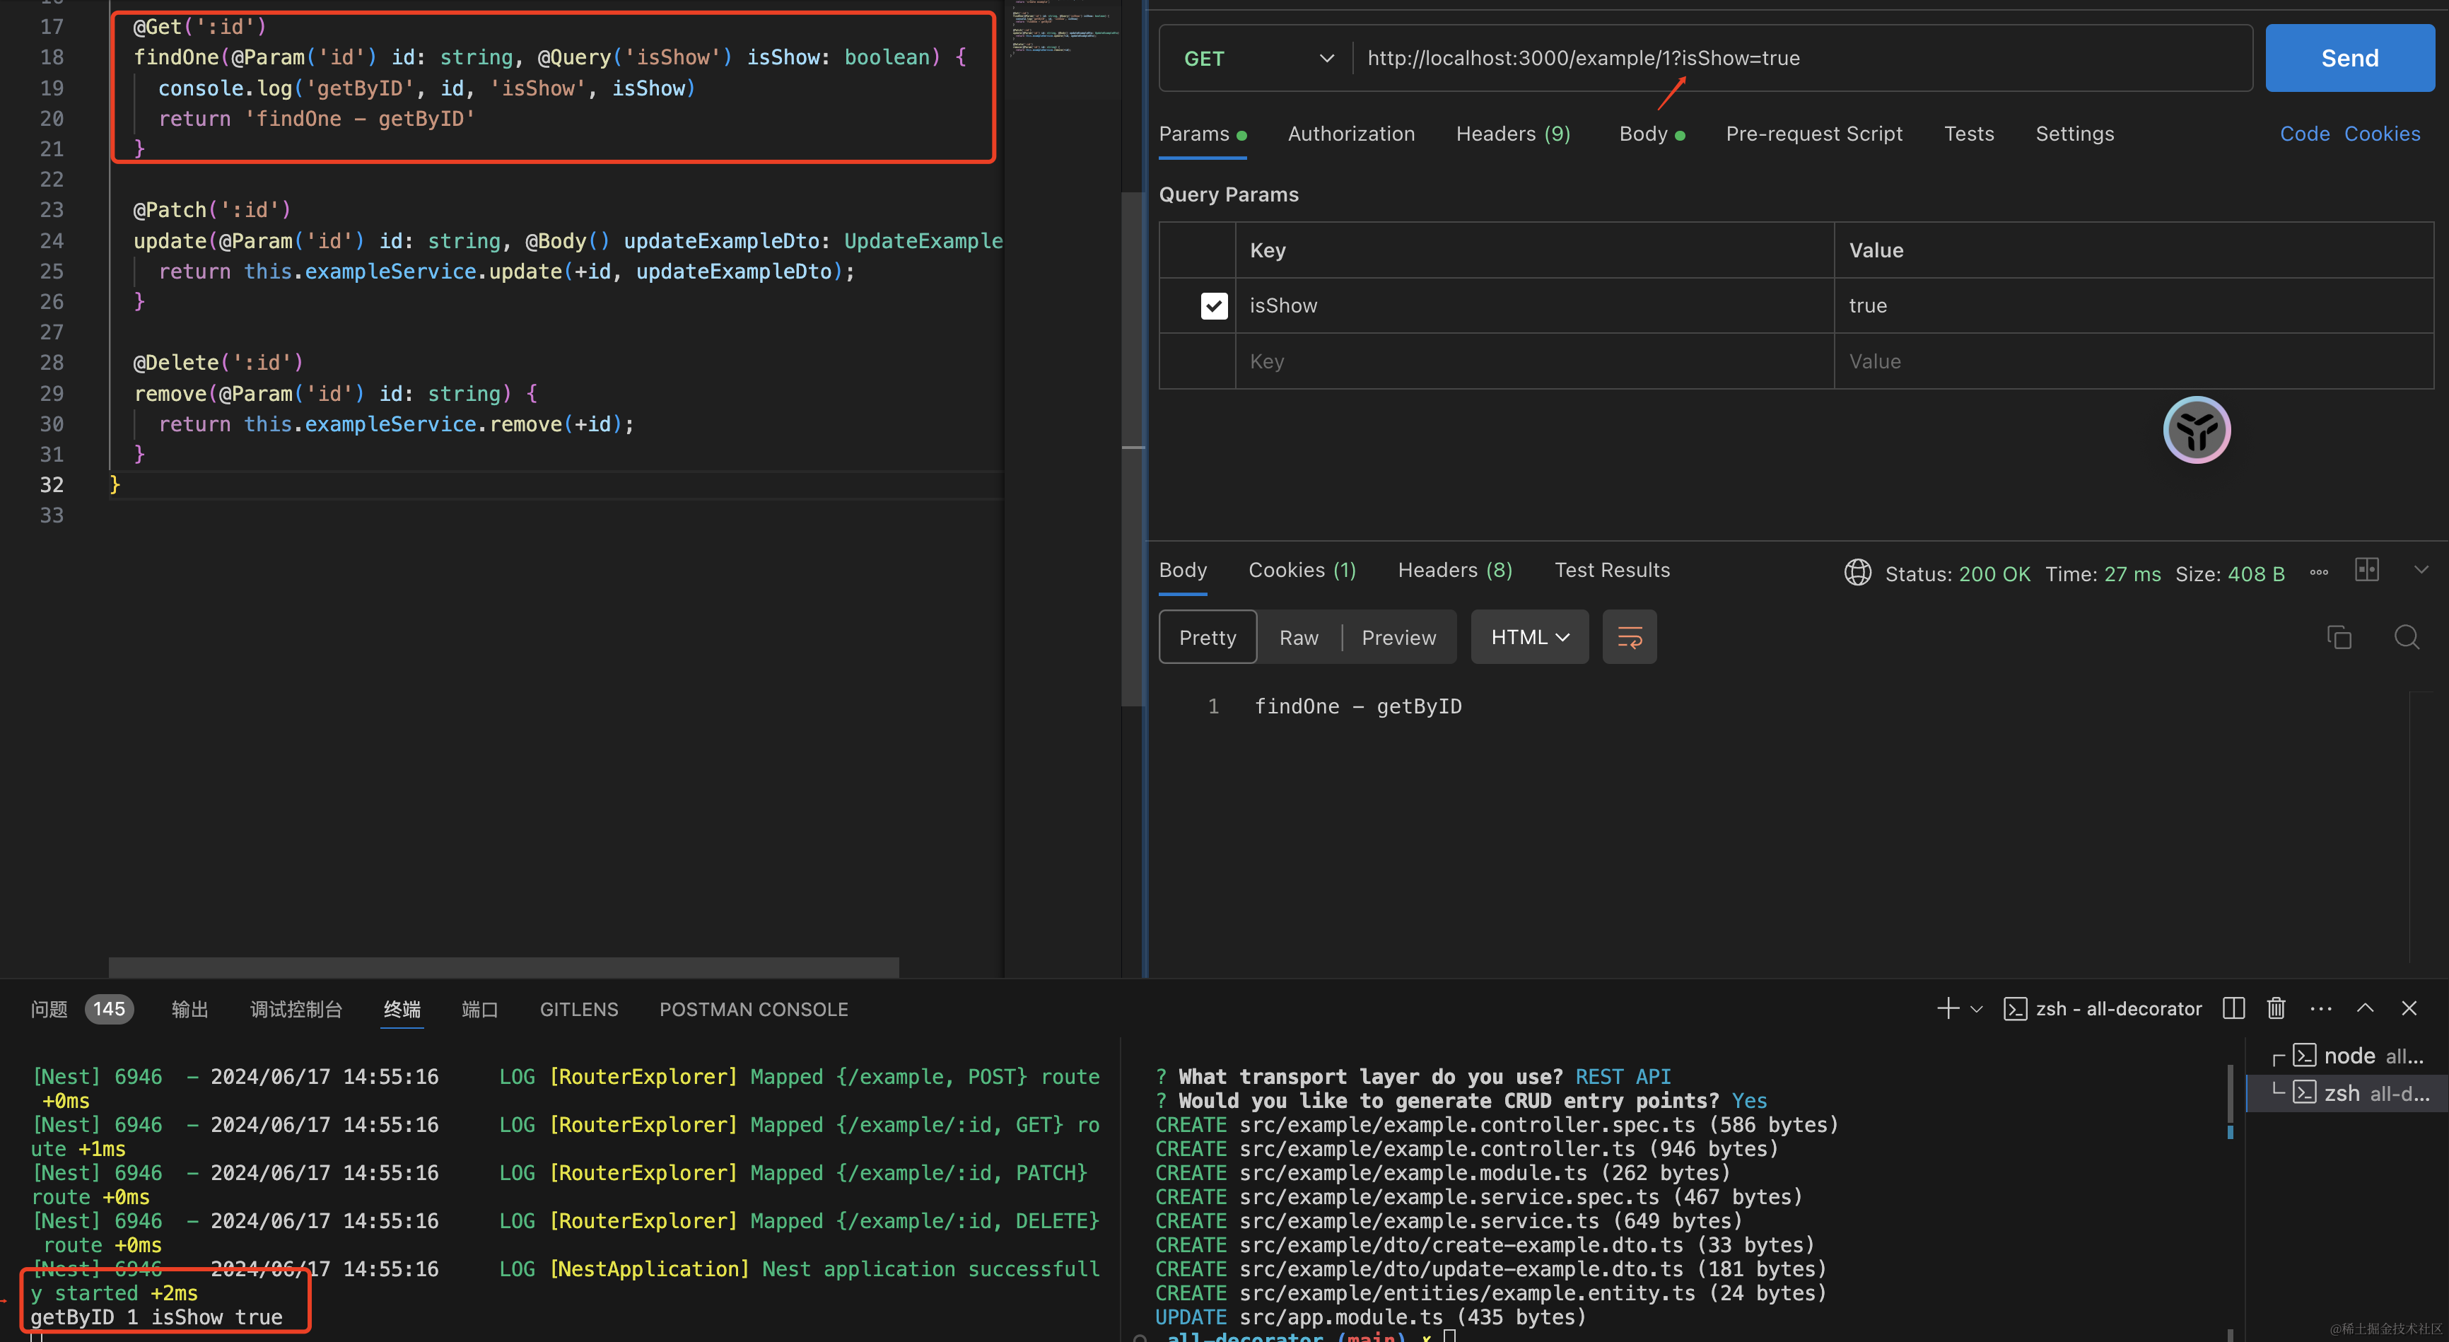The height and width of the screenshot is (1342, 2449).
Task: Maximize panel with the up chevron
Action: pos(2364,1008)
